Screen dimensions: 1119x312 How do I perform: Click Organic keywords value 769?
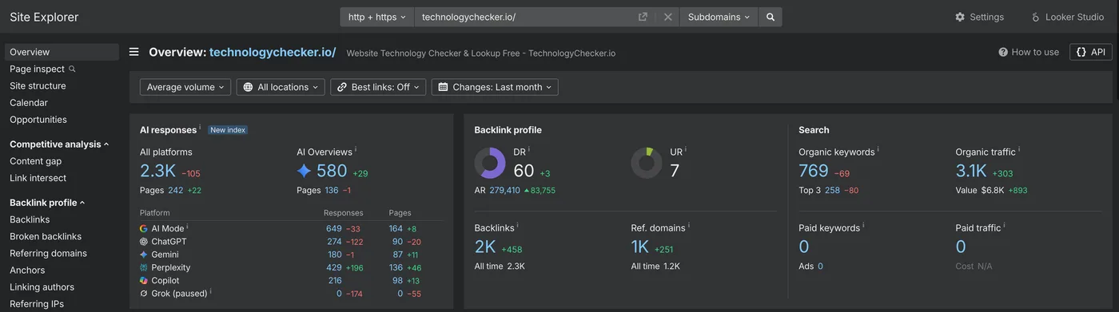pyautogui.click(x=814, y=171)
